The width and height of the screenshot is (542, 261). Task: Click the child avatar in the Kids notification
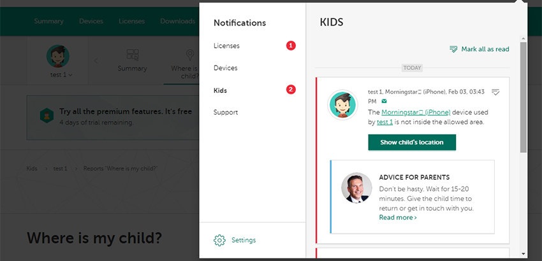click(342, 105)
